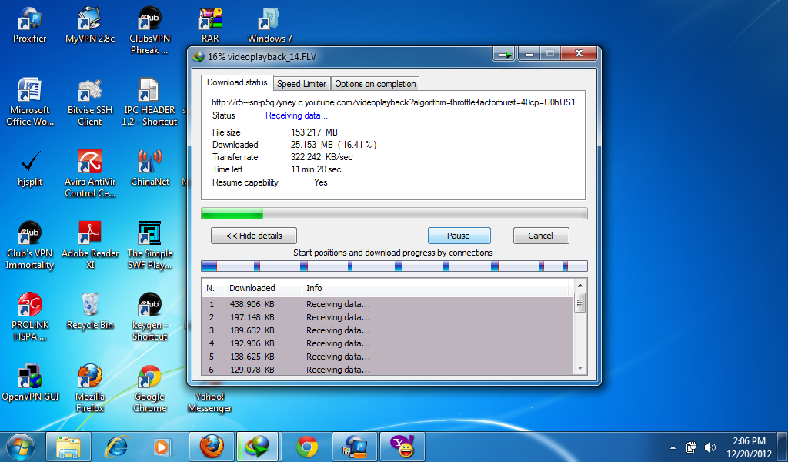This screenshot has height=462, width=788.
Task: Click the connections list scrollbar thumb
Action: click(x=580, y=303)
